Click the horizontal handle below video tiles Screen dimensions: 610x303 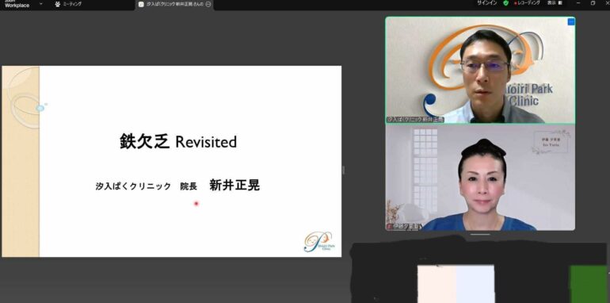480,234
